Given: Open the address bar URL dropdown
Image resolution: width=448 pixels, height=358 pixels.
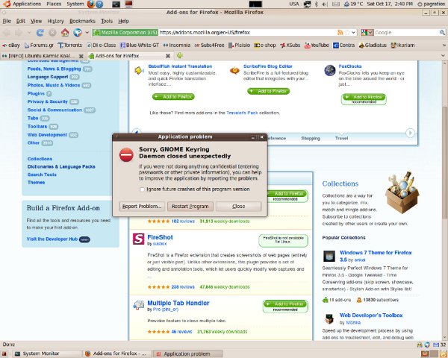Looking at the screenshot, I should (354, 32).
